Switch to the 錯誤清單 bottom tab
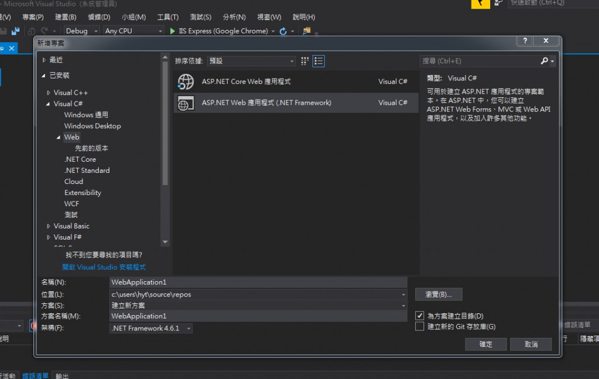This screenshot has width=599, height=379. click(x=35, y=376)
